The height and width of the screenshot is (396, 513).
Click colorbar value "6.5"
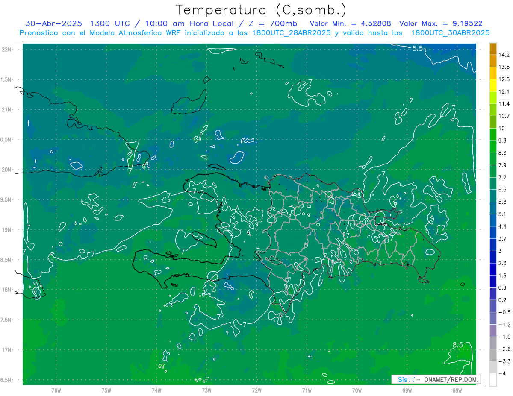pyautogui.click(x=503, y=190)
